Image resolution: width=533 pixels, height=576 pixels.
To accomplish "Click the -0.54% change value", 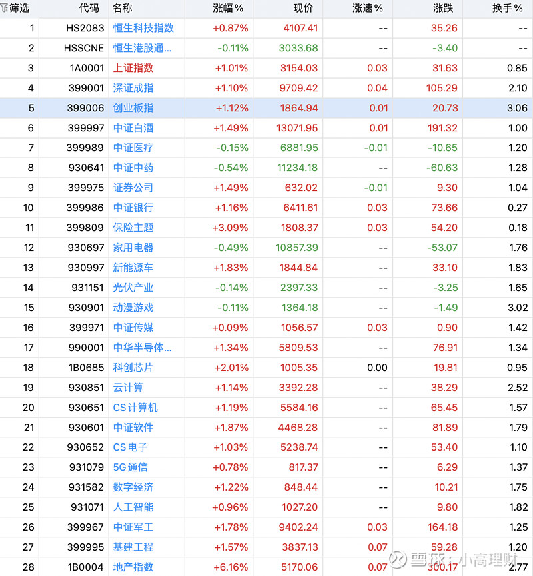I will [x=231, y=168].
